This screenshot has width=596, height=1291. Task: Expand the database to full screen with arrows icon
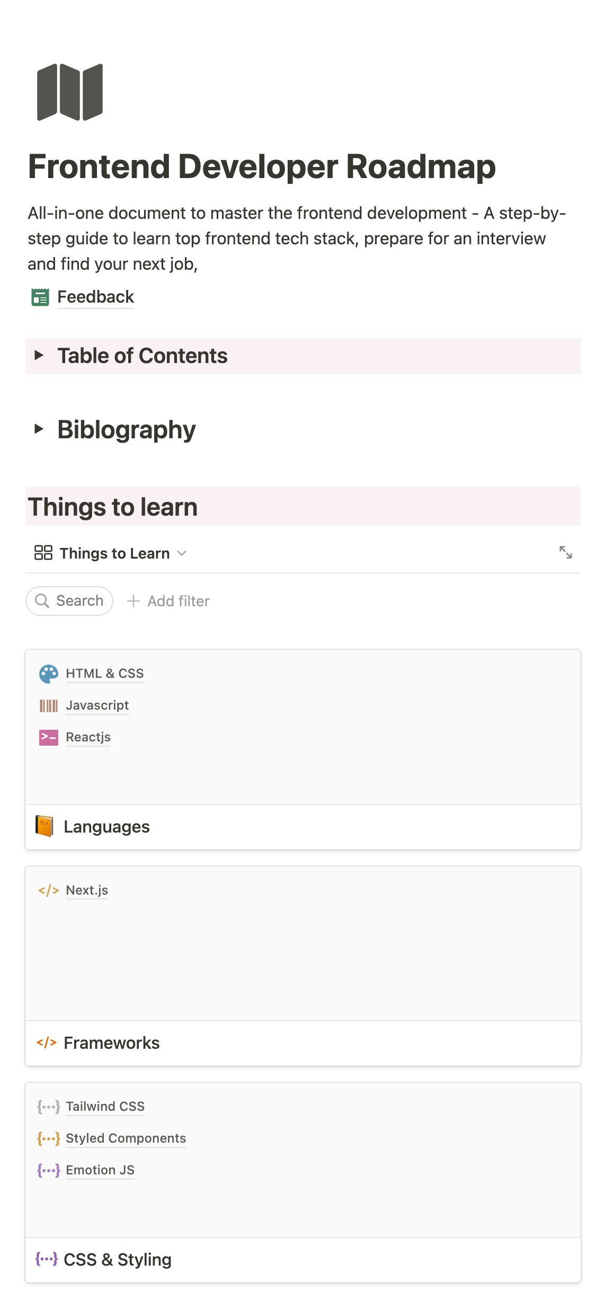567,552
